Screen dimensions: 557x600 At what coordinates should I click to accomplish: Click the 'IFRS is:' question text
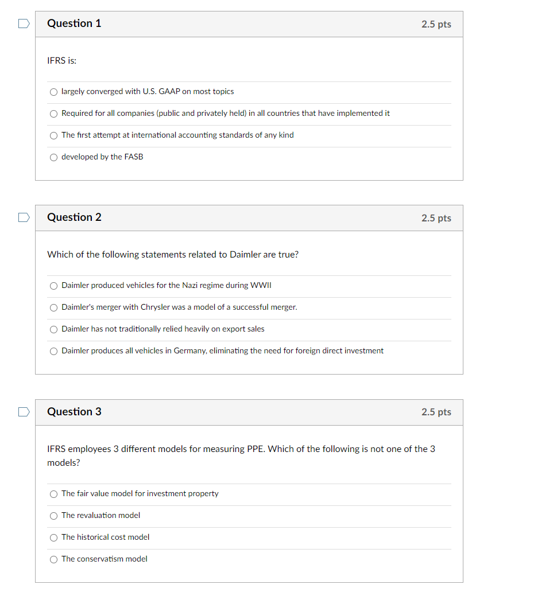tap(61, 60)
